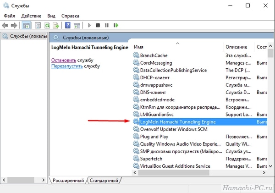This screenshot has height=193, width=275.
Task: Select the DHCP-клиент service
Action: [200, 77]
